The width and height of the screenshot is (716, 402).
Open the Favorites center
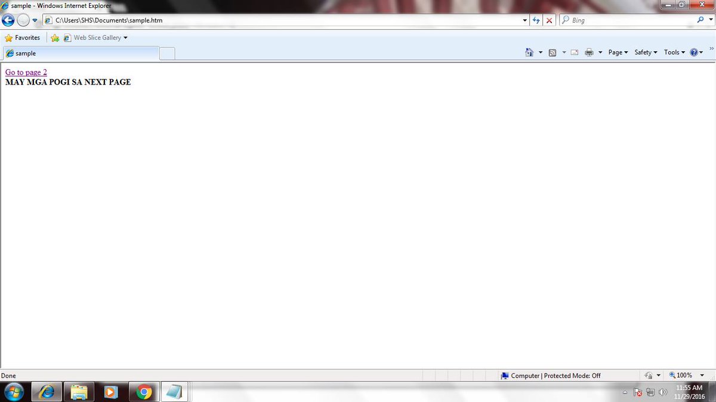coord(23,38)
